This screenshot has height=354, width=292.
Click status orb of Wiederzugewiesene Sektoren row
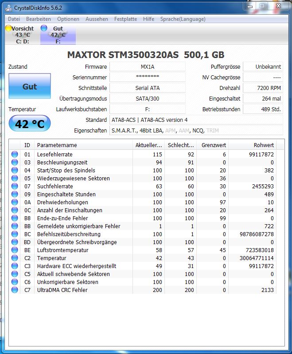(15, 178)
